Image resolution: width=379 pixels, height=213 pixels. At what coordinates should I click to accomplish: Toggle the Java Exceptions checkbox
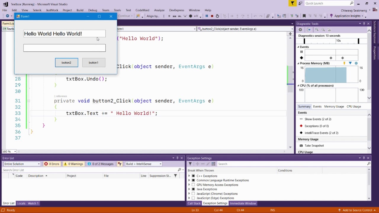(x=193, y=189)
